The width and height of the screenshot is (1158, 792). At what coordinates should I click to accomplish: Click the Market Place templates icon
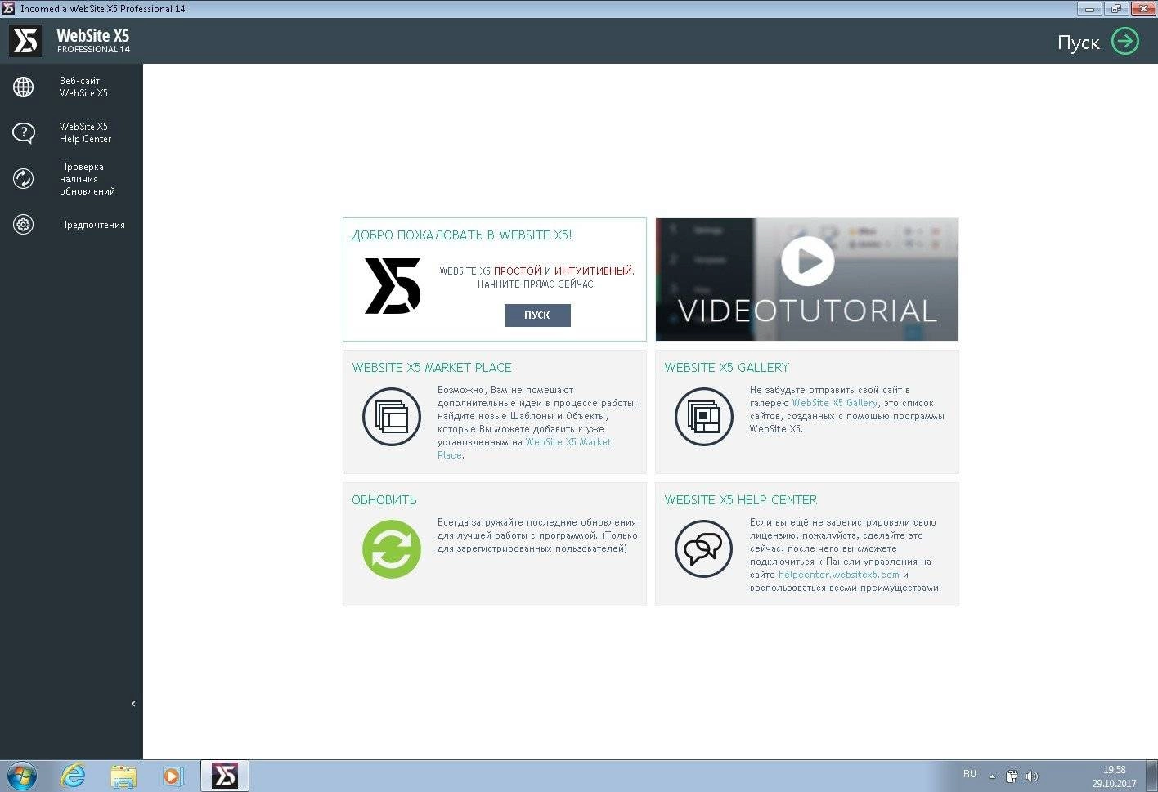(x=392, y=417)
